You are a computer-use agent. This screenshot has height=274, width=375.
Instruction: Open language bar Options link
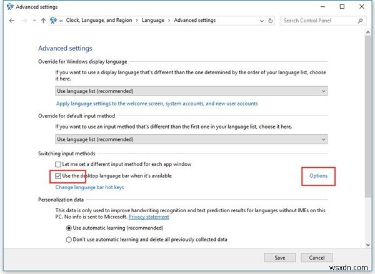click(x=318, y=176)
